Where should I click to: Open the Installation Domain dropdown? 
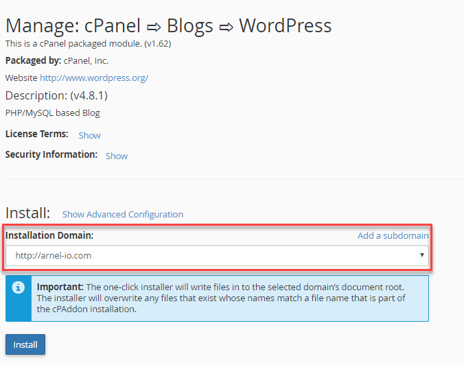tap(216, 256)
